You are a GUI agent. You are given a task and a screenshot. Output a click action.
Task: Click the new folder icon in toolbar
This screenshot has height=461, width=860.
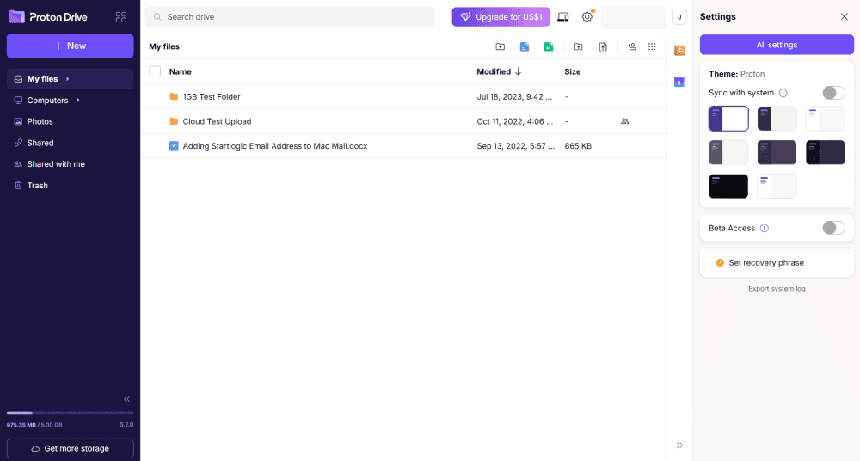(501, 46)
